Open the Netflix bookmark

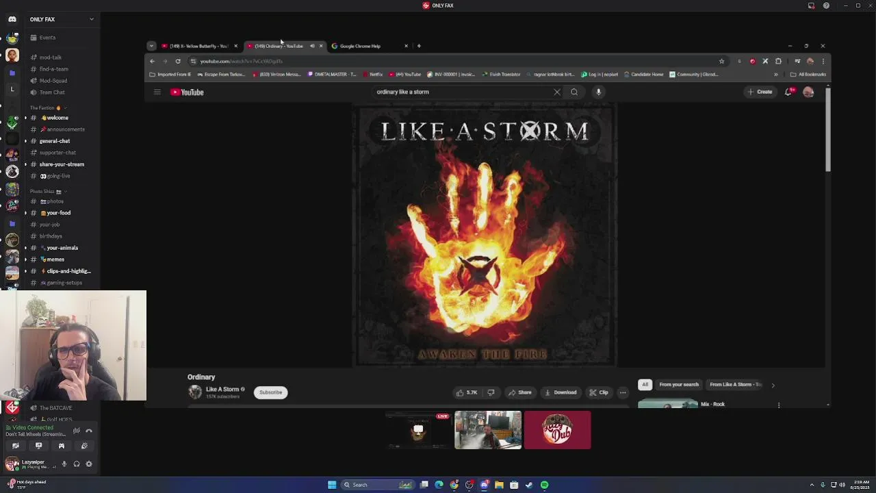click(373, 74)
